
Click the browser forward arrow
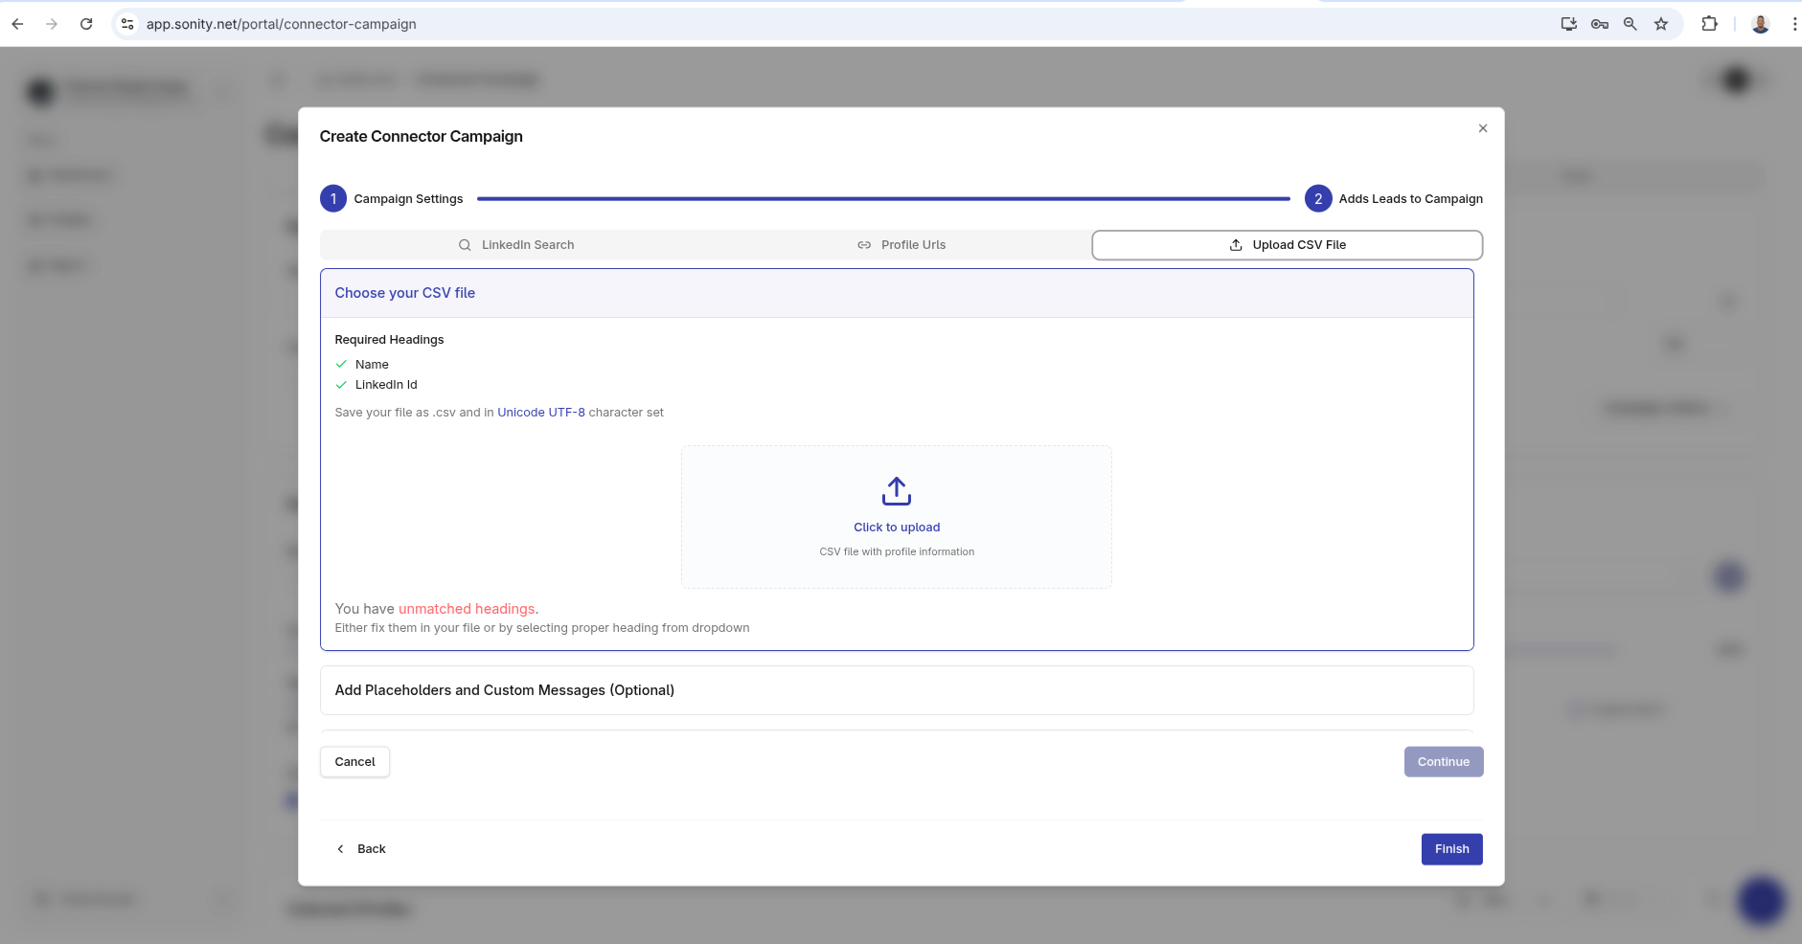coord(52,24)
